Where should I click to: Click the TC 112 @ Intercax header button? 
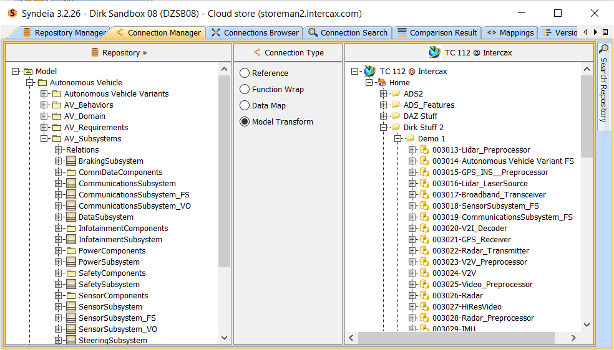(x=469, y=52)
